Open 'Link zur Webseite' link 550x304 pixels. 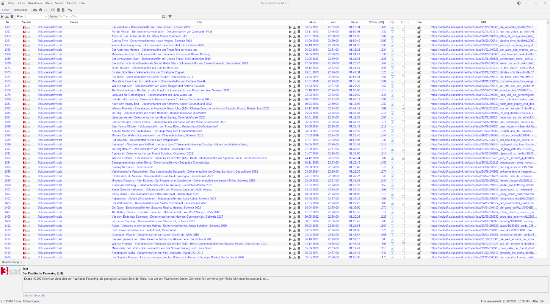point(34,295)
